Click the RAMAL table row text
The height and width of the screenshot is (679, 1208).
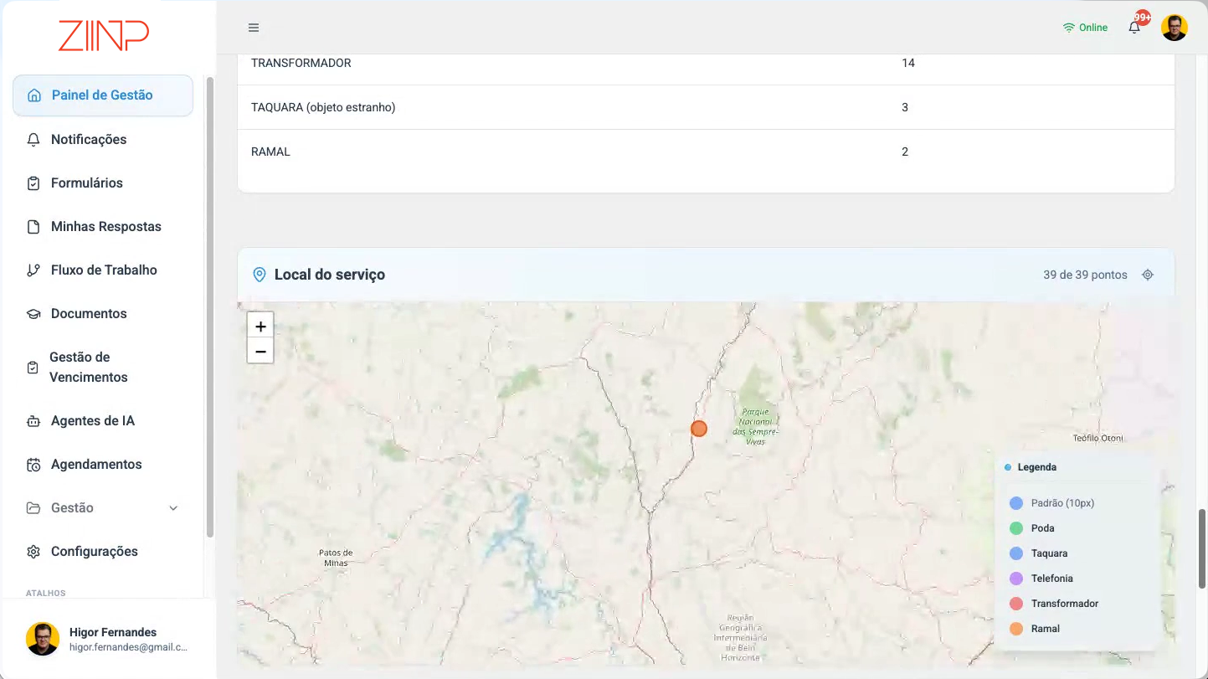(x=270, y=152)
